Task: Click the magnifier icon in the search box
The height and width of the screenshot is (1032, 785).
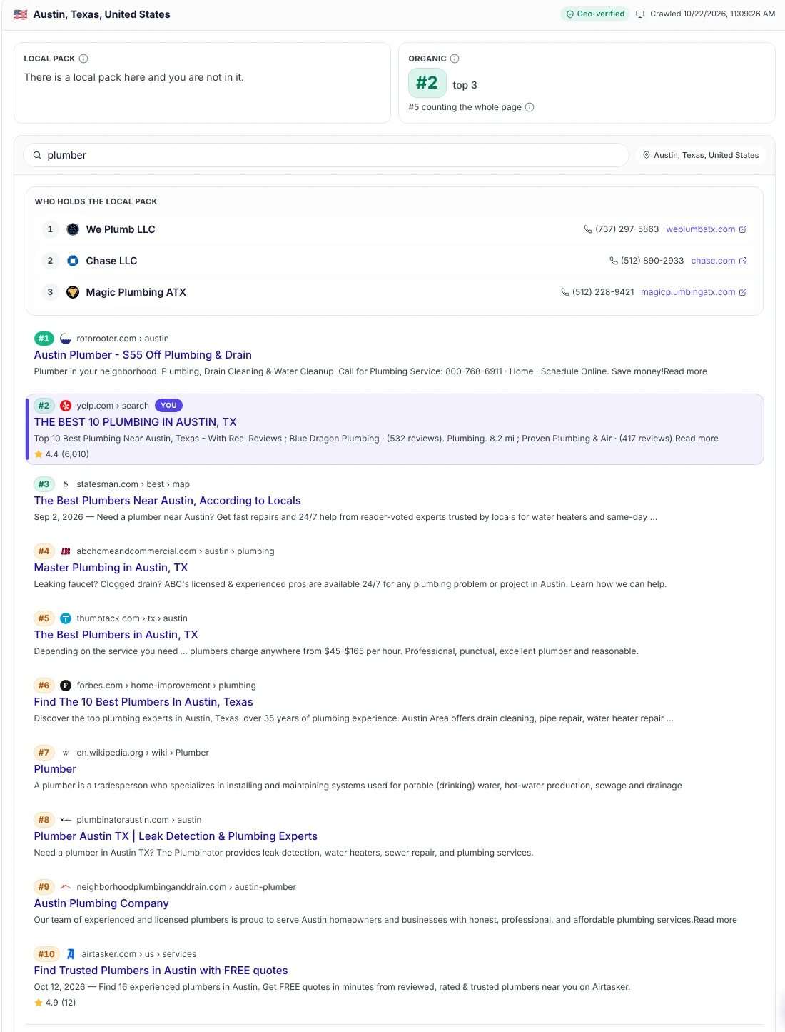Action: click(37, 155)
